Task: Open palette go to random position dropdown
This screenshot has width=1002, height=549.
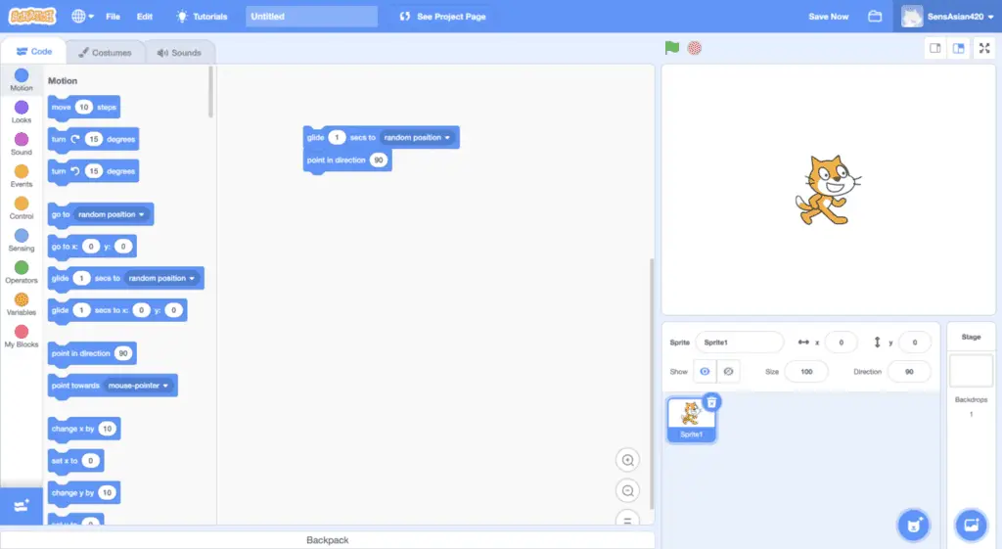Action: point(111,214)
